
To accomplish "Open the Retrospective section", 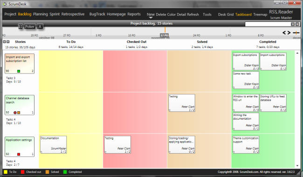I will [73, 14].
